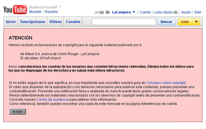The image size is (206, 129).
Task: Click the TV channel icon beside LaCampora
Action: [107, 12]
